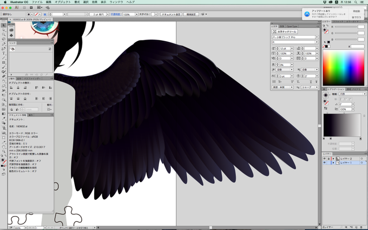Open the ファイル menu
368x230 pixels.
coord(37,2)
